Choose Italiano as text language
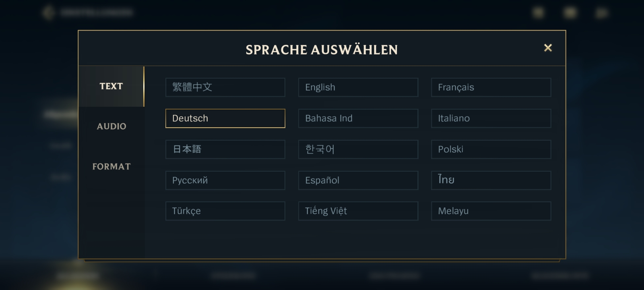This screenshot has height=290, width=644. coord(491,118)
